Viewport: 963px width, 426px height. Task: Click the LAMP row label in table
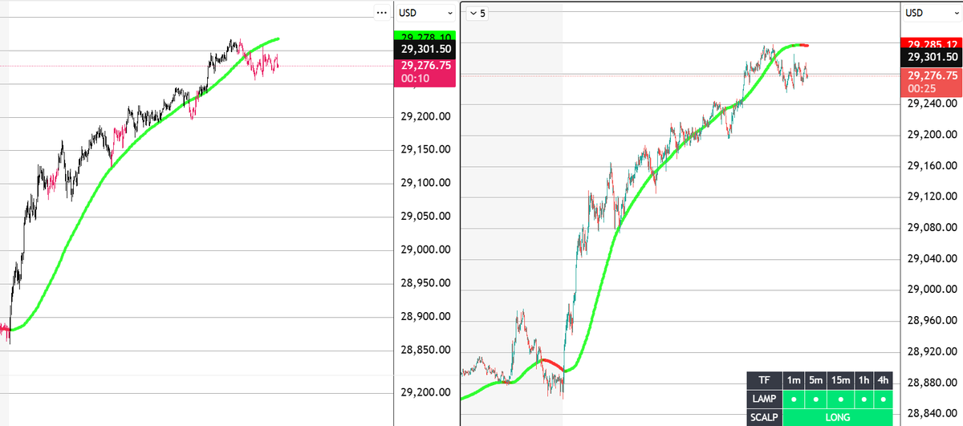(763, 399)
